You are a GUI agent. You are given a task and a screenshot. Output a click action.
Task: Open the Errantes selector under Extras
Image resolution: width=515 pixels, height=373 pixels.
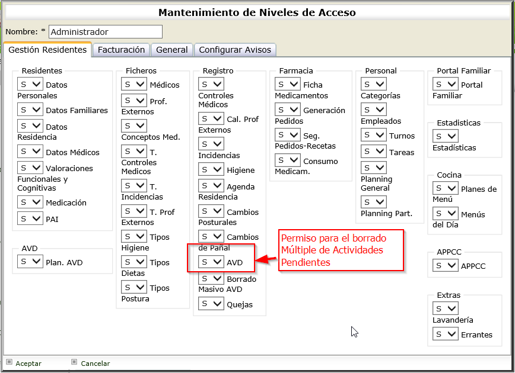coord(445,334)
